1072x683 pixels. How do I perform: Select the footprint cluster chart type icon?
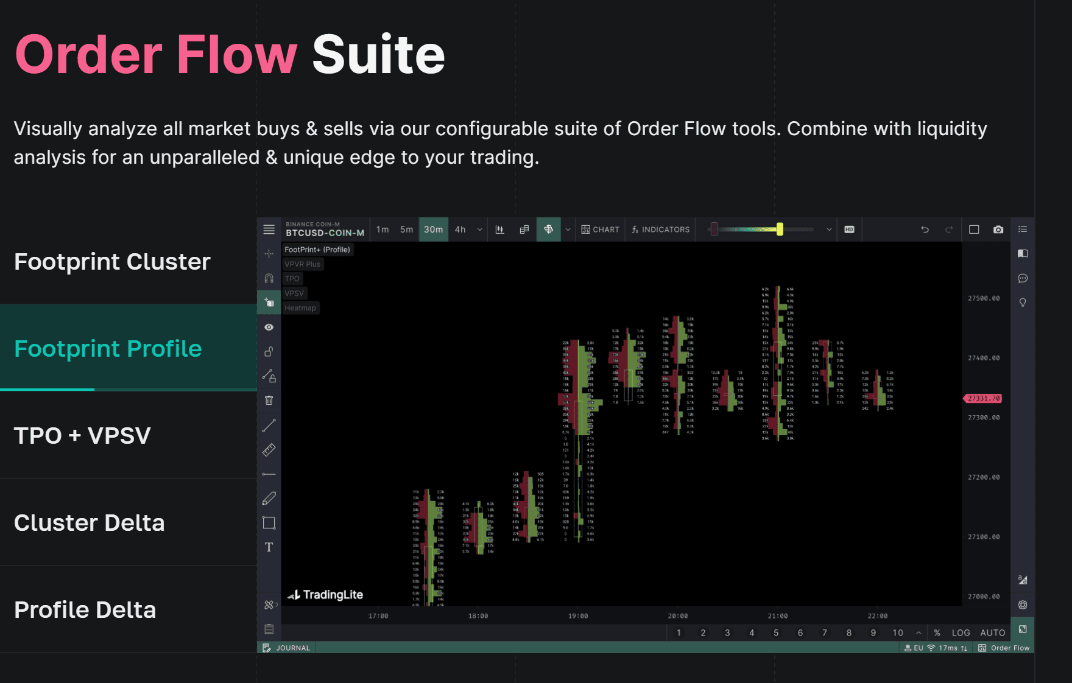point(524,229)
